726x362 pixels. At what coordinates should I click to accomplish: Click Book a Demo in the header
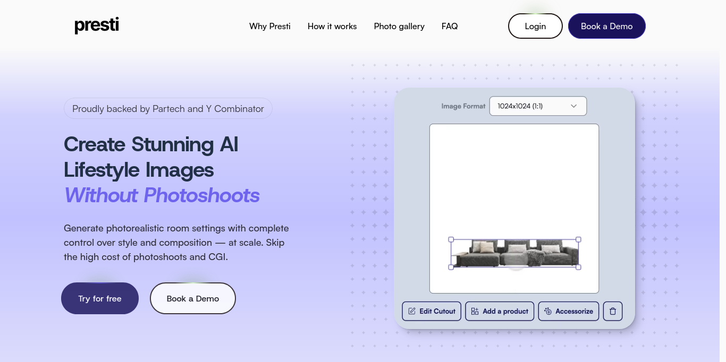(606, 25)
